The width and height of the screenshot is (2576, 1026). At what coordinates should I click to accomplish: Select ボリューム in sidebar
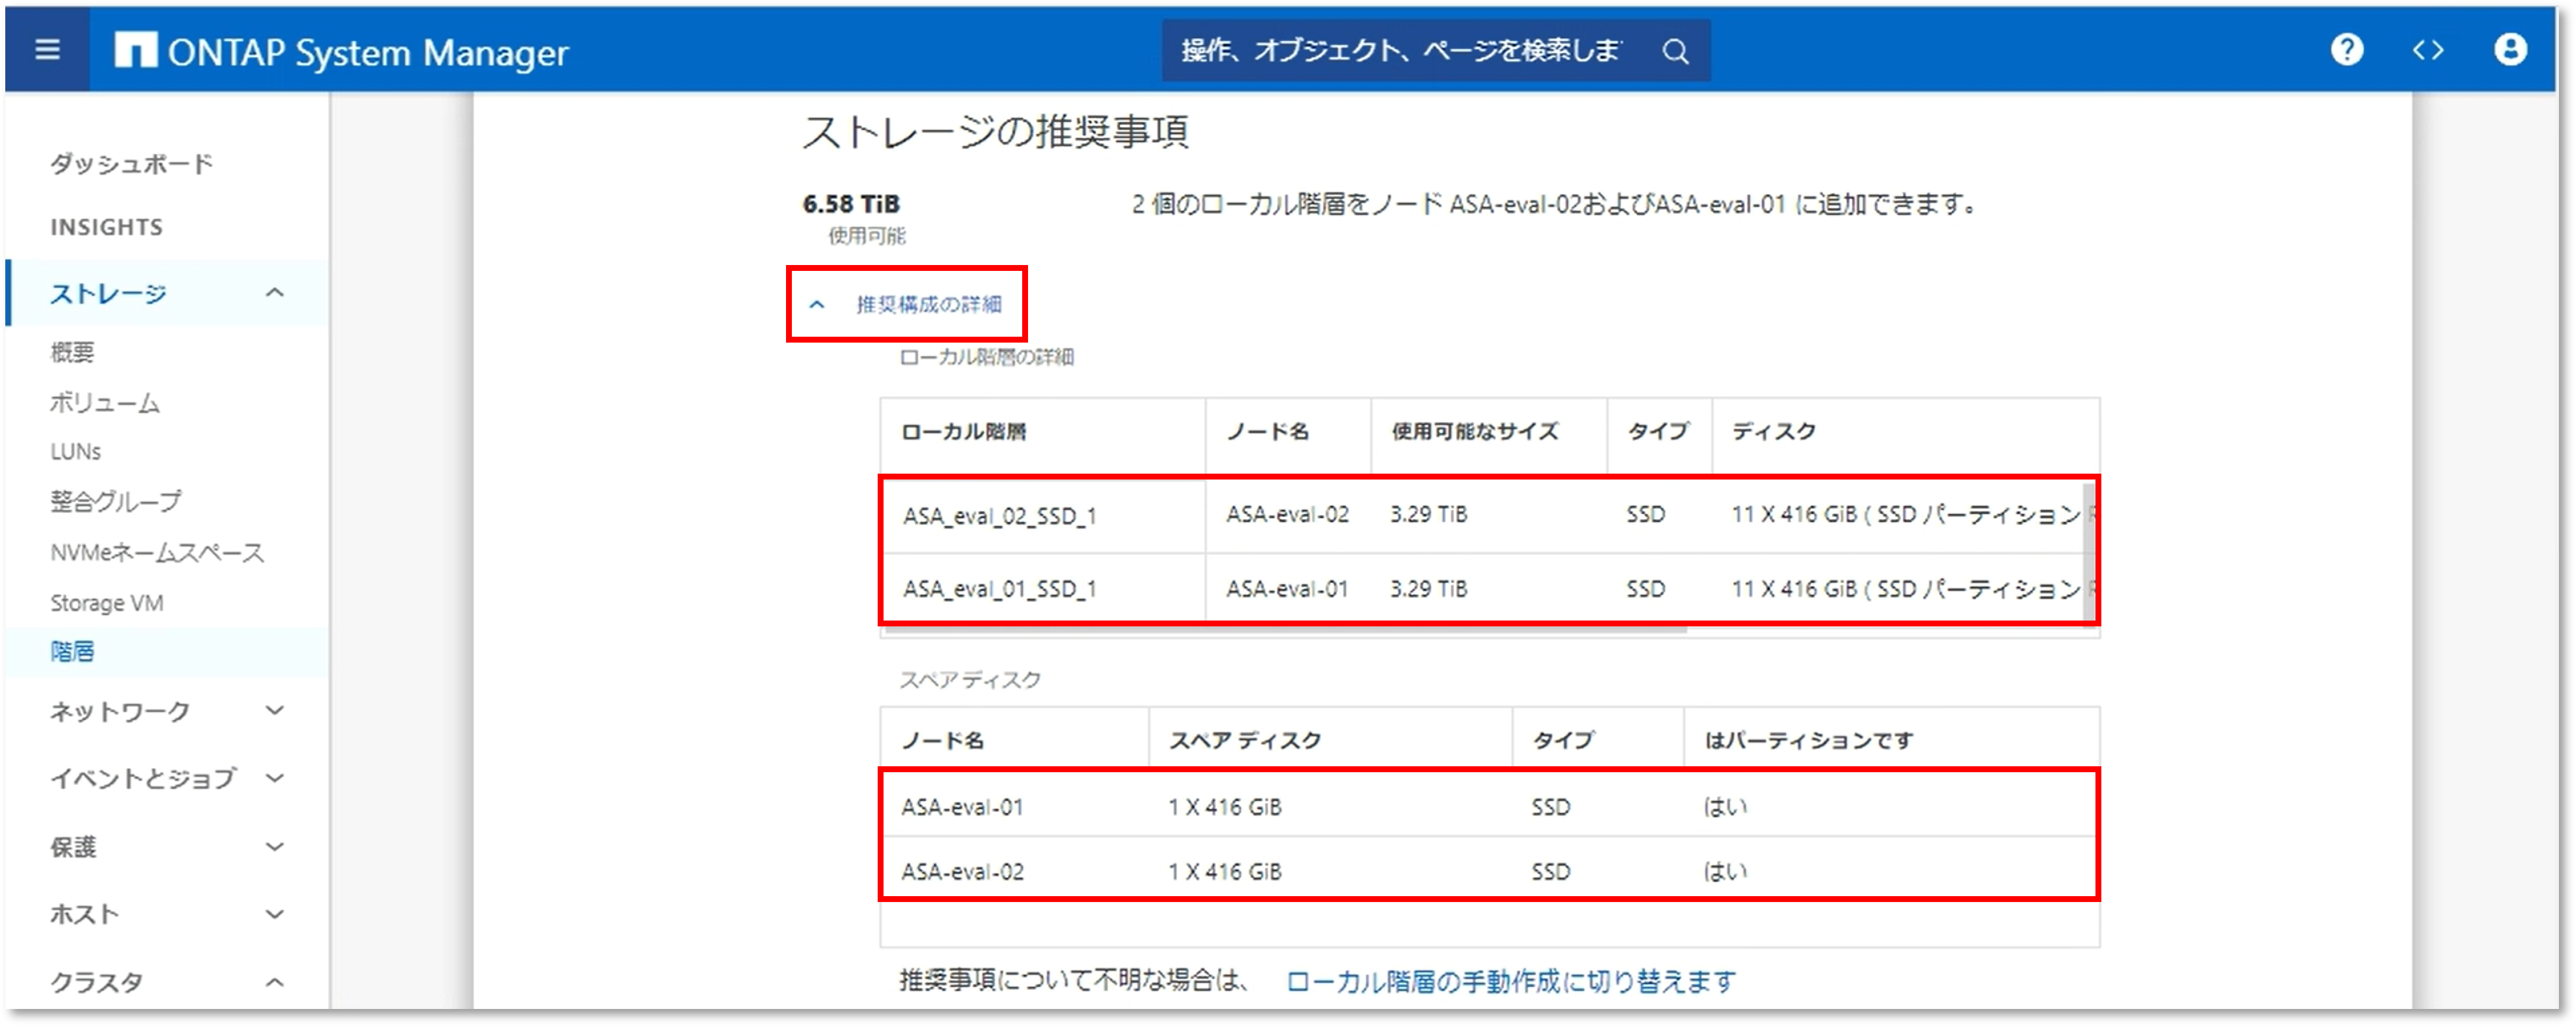click(105, 402)
